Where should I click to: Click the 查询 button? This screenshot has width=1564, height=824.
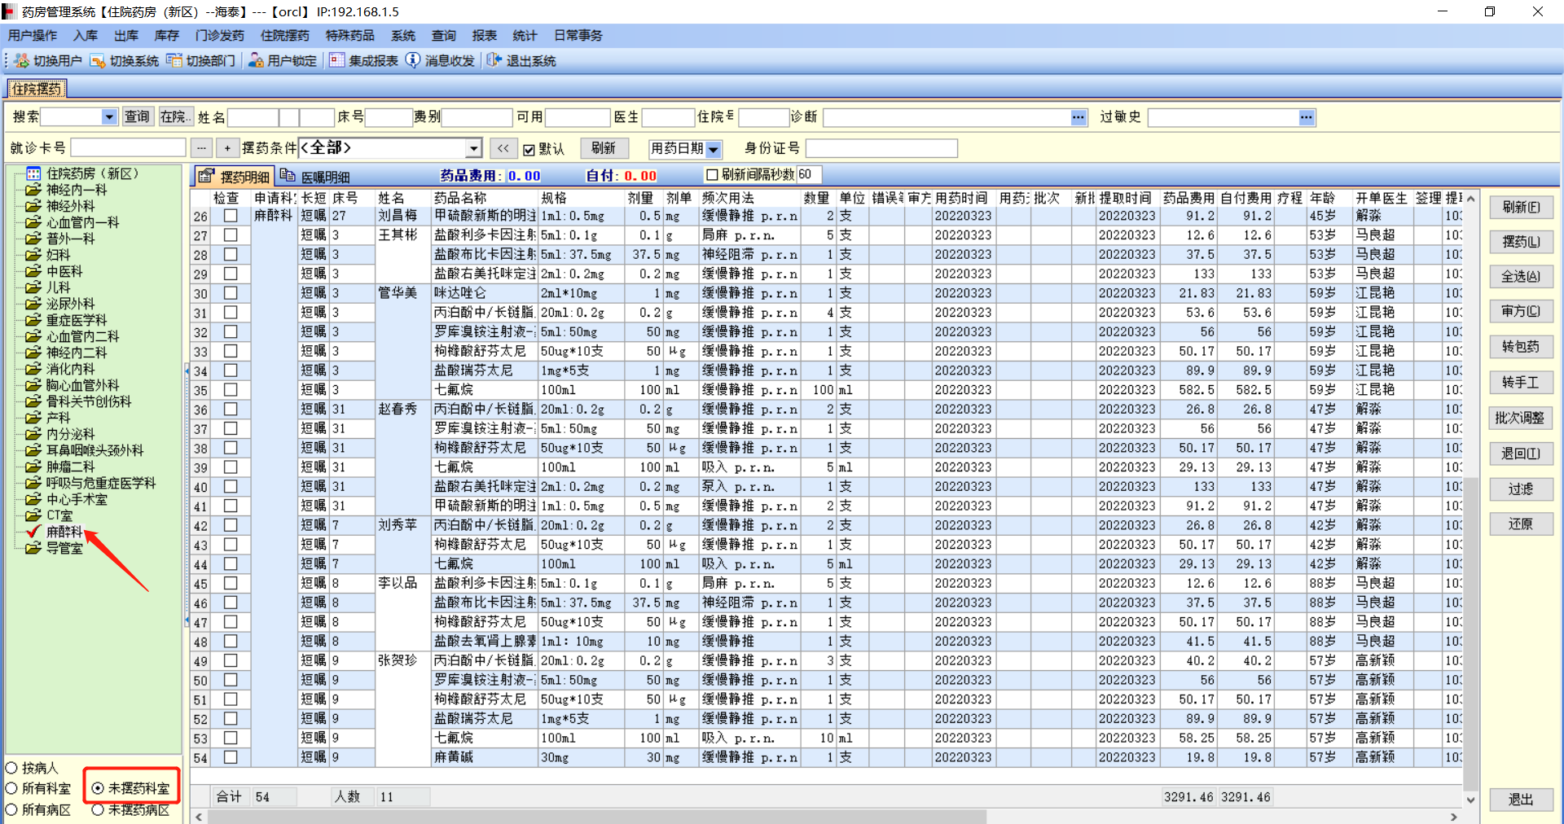point(137,117)
